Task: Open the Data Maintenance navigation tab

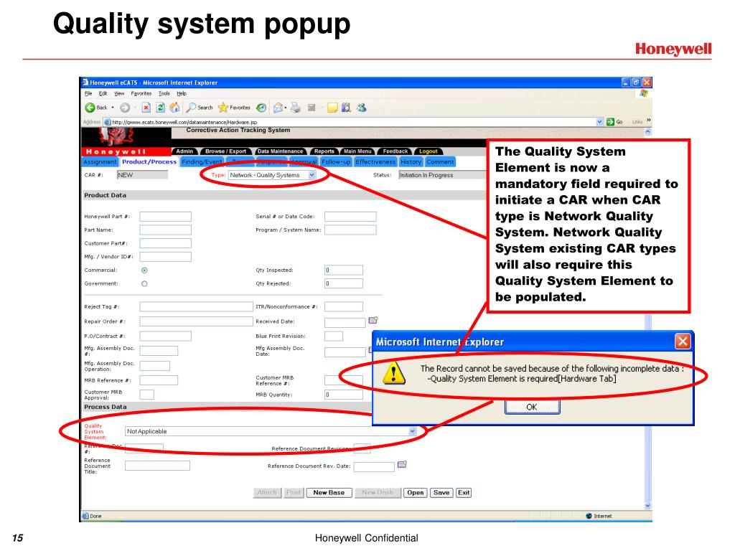Action: (281, 151)
